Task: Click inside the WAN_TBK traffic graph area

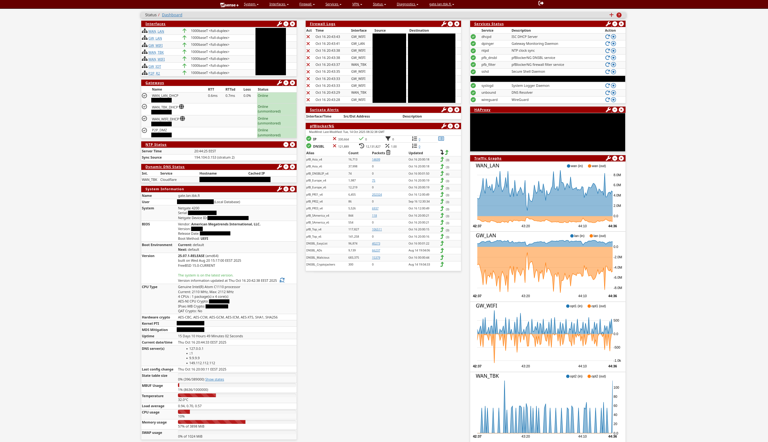Action: [545, 407]
